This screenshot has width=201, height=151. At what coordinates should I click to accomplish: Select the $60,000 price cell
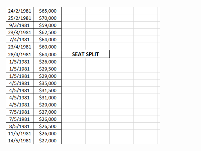click(48, 47)
